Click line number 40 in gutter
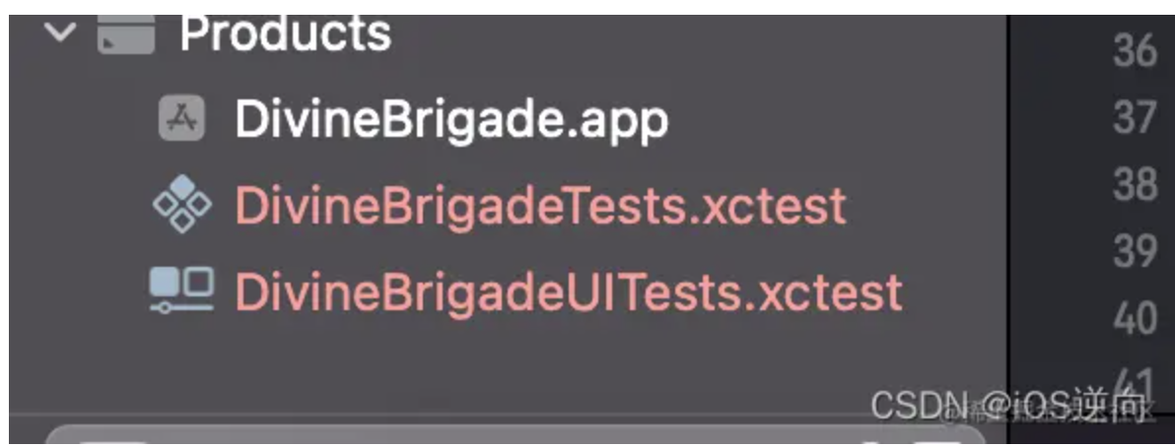1175x447 pixels. [1135, 318]
